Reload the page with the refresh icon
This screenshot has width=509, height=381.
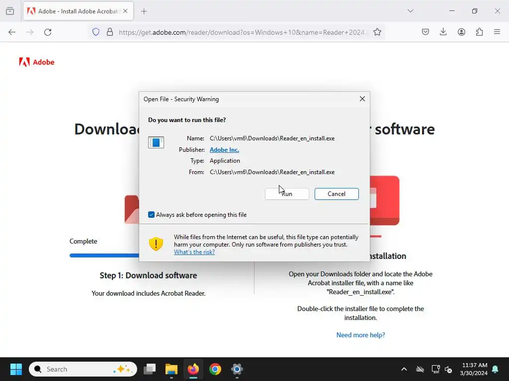(48, 32)
